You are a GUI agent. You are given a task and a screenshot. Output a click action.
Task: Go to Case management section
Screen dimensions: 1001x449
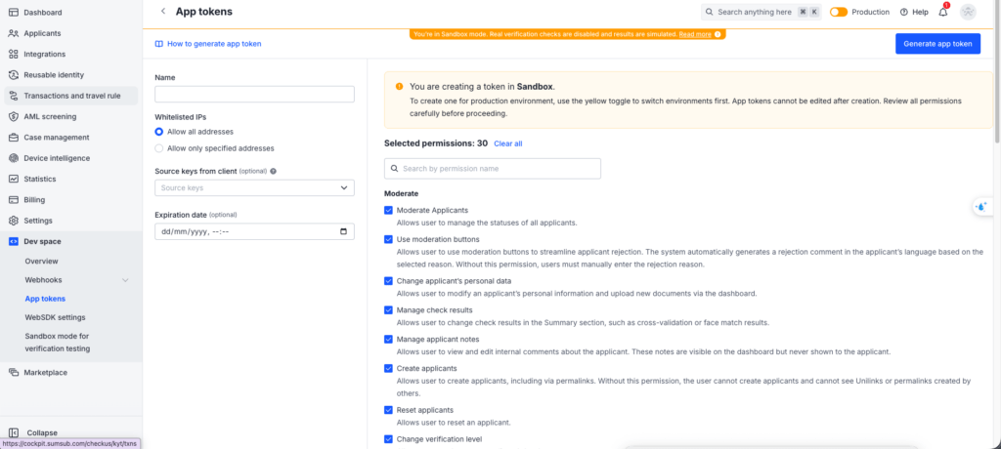click(57, 138)
